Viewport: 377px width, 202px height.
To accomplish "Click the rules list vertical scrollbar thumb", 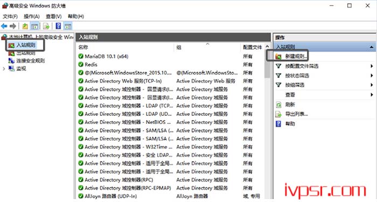I will pos(267,64).
